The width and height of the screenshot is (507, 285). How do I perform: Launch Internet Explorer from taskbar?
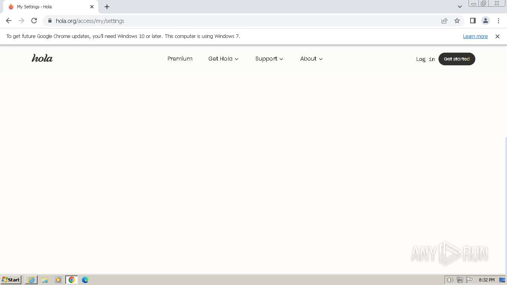tap(31, 280)
